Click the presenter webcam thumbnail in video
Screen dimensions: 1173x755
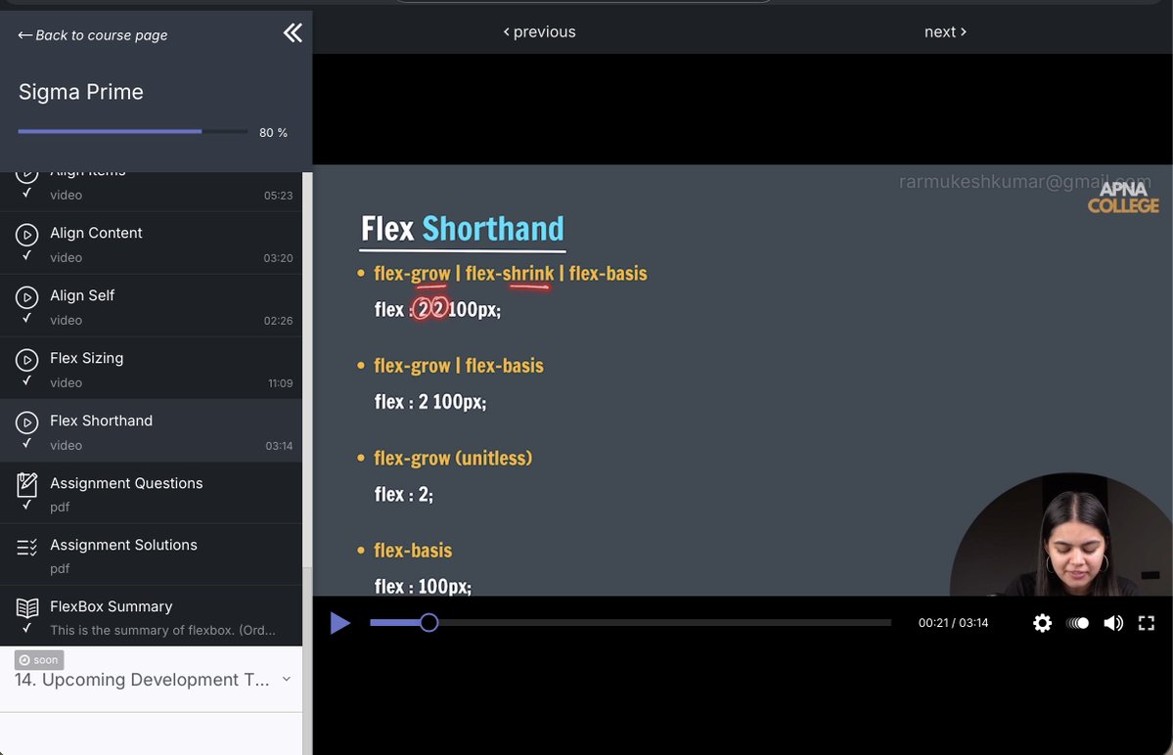(1060, 535)
